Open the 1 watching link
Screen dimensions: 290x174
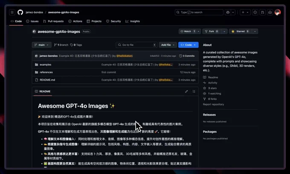point(212,93)
